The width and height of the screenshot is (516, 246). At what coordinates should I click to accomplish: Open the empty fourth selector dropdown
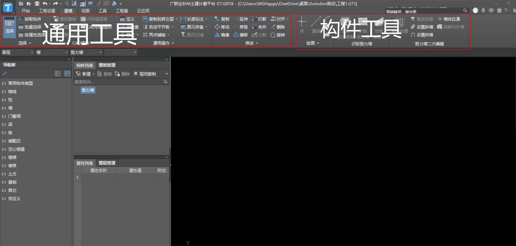121,52
